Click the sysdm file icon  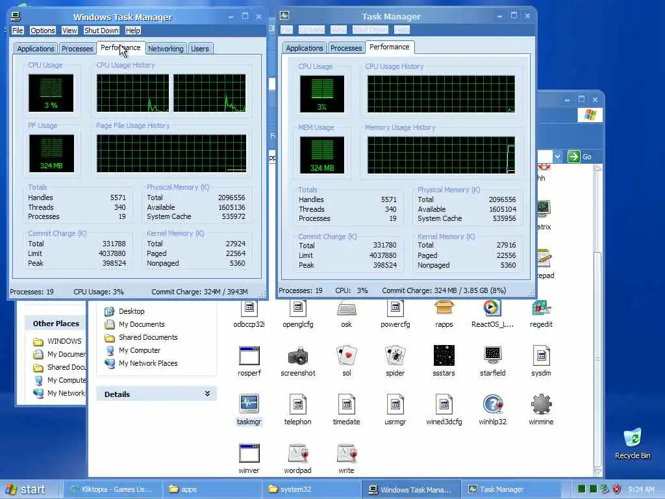(541, 356)
